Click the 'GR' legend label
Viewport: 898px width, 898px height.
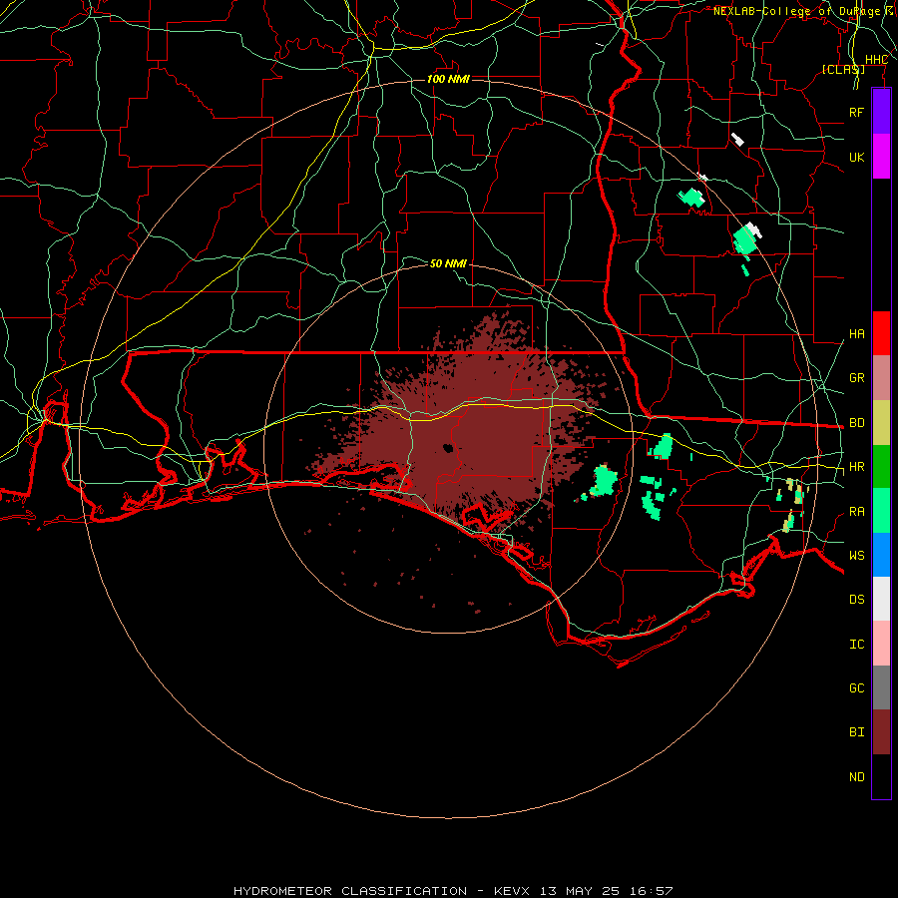click(x=856, y=378)
